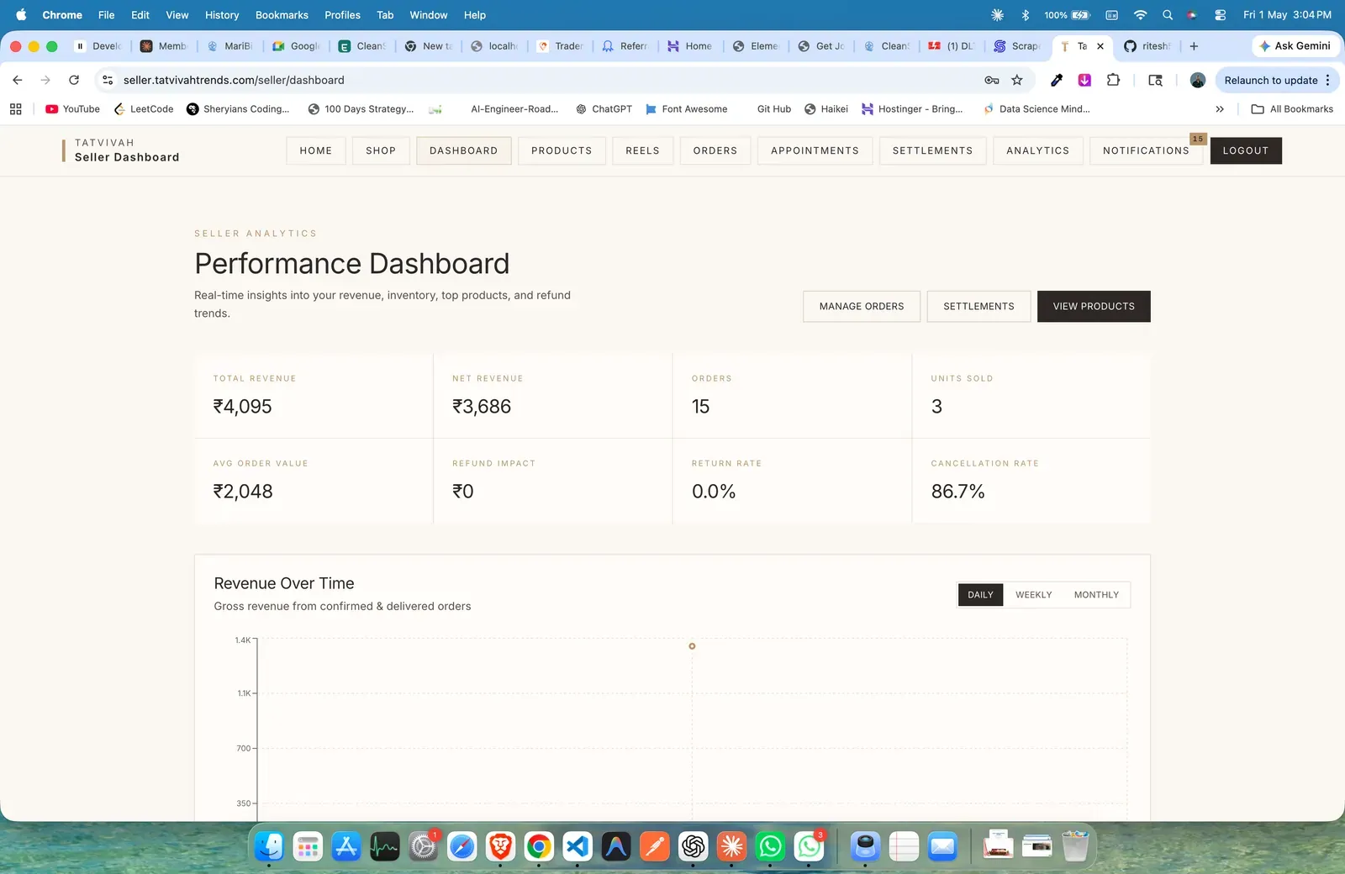Open the Bookmarks menu in menu bar
1345x874 pixels.
click(282, 15)
